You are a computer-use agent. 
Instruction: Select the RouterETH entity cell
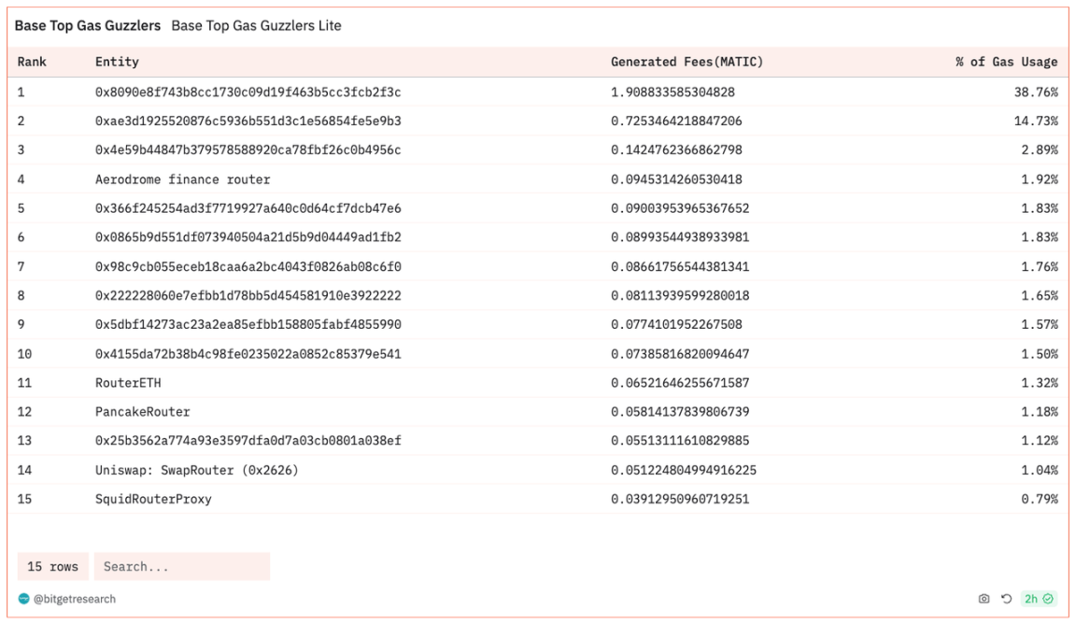pos(128,383)
